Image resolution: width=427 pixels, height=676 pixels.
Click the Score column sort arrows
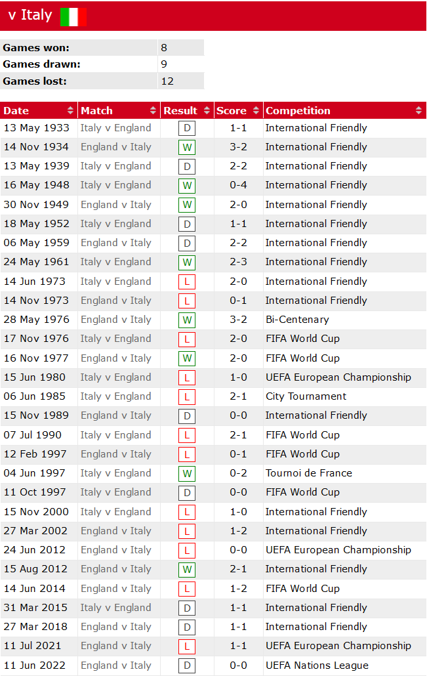pos(256,111)
